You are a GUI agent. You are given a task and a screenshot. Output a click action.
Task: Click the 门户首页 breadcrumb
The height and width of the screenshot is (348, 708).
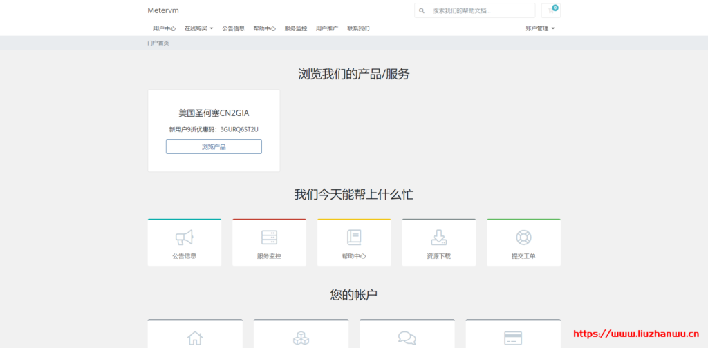pyautogui.click(x=158, y=43)
